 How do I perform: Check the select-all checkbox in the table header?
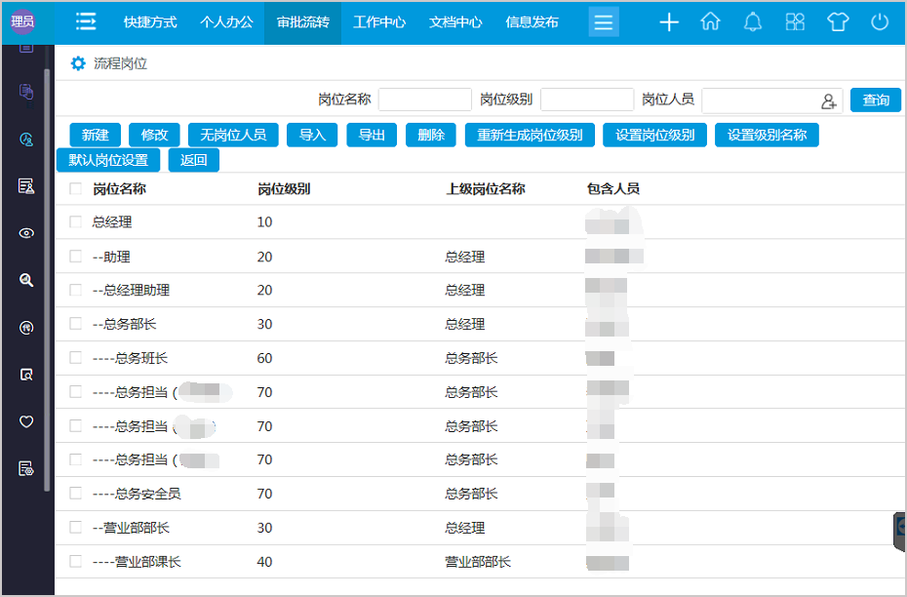(75, 188)
